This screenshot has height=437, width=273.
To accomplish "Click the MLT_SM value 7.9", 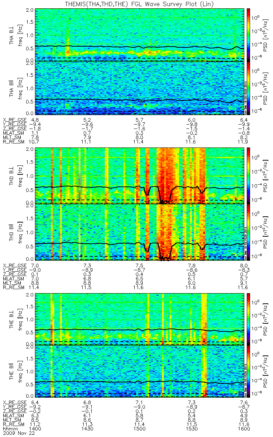I will [87, 137].
